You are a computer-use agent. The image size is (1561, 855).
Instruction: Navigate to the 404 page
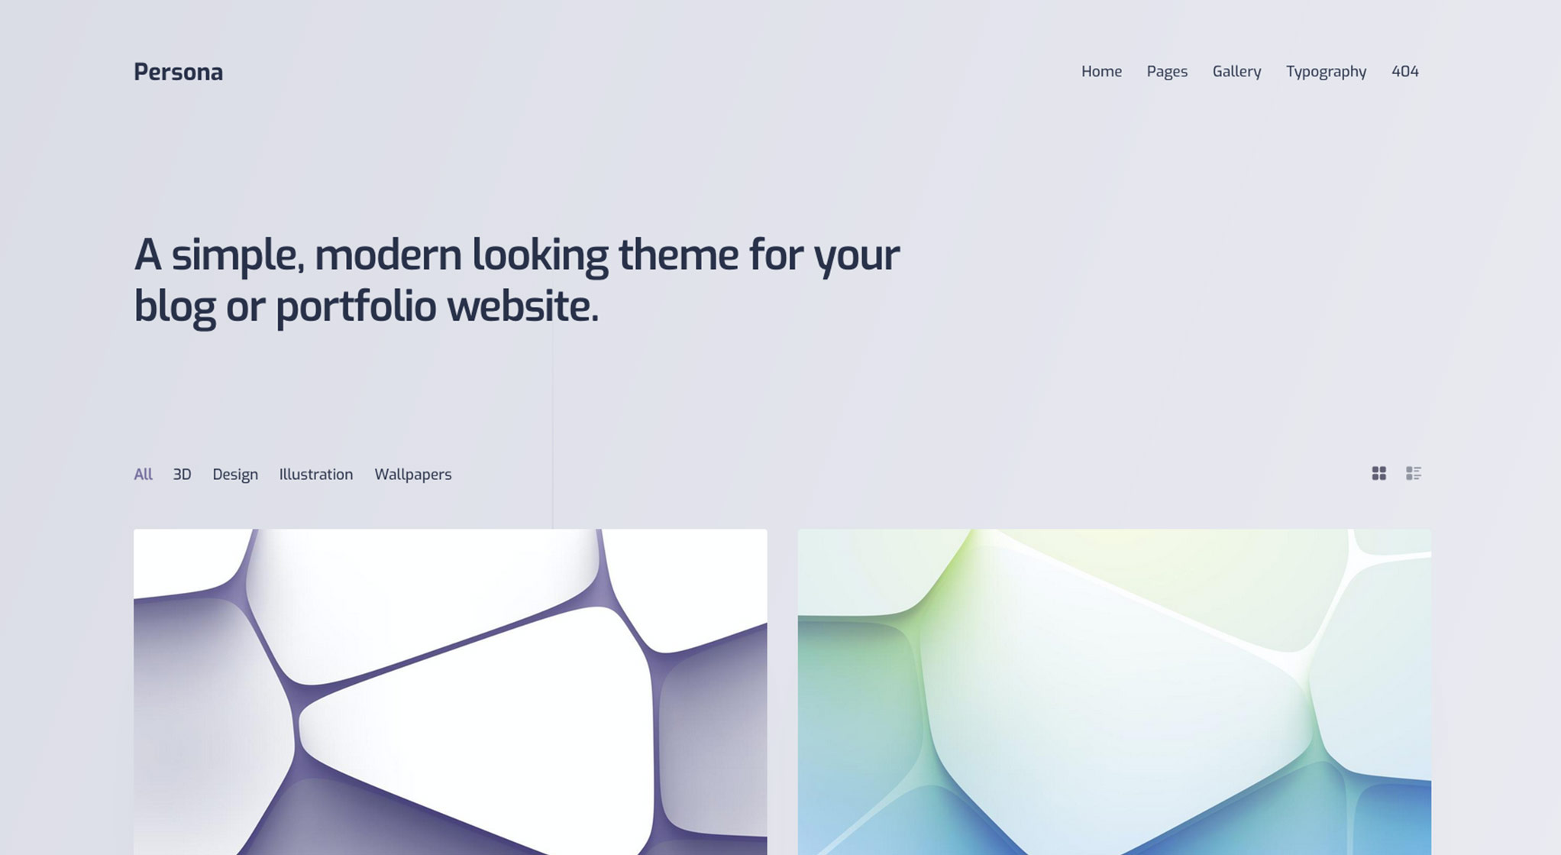coord(1404,70)
